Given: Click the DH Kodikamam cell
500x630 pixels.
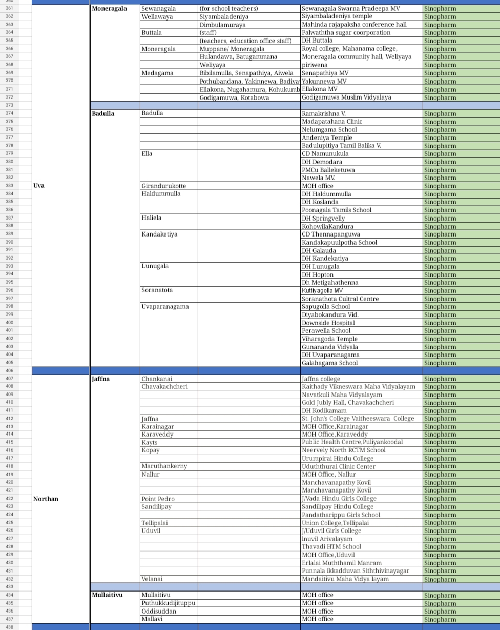Looking at the screenshot, I should (x=362, y=410).
